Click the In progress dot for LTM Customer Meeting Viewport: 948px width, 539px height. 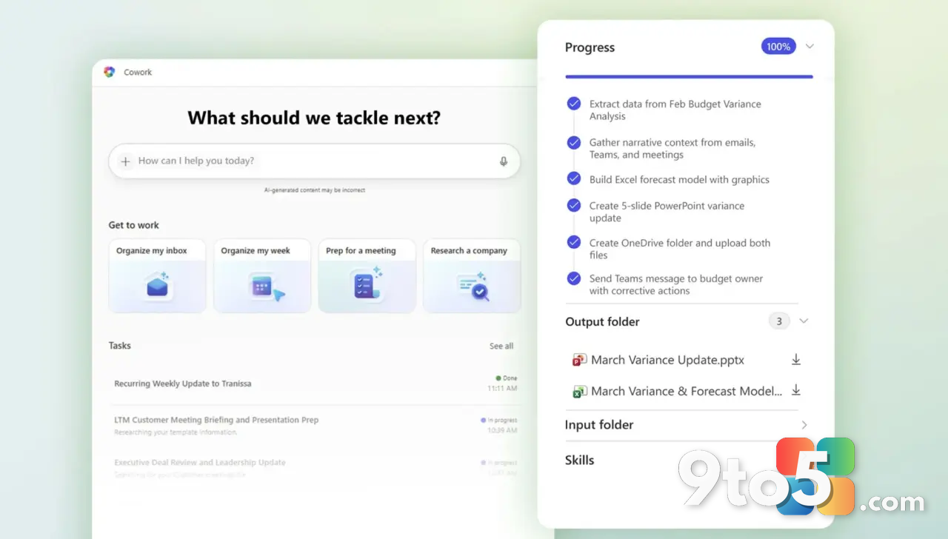(x=484, y=420)
